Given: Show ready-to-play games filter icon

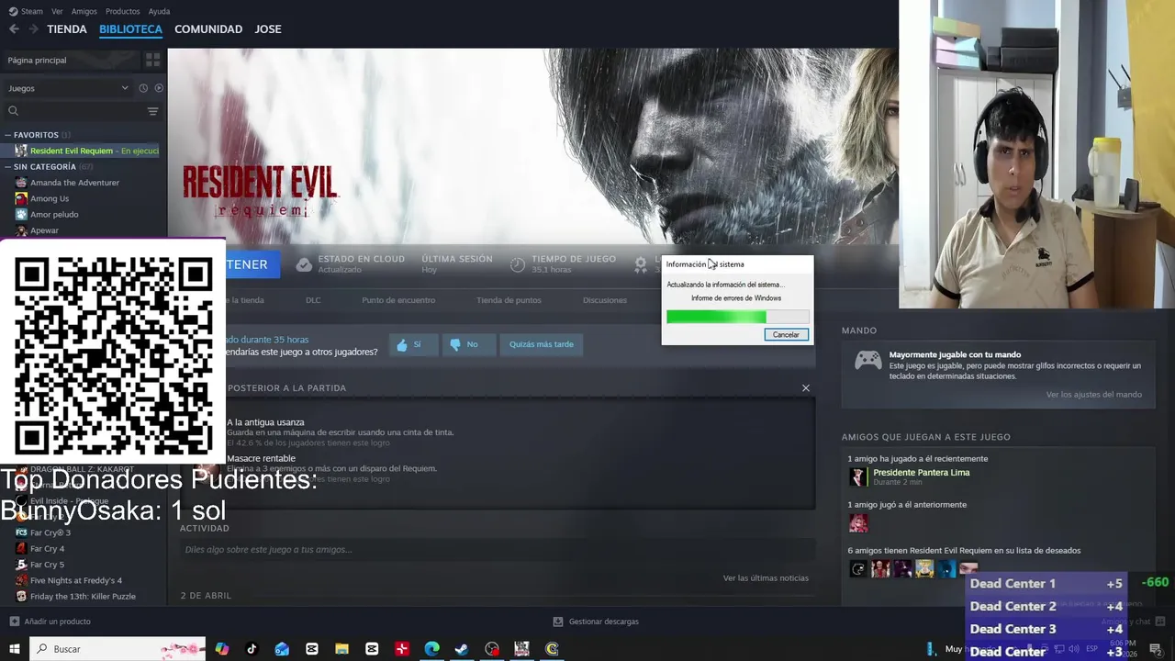Looking at the screenshot, I should (x=159, y=88).
